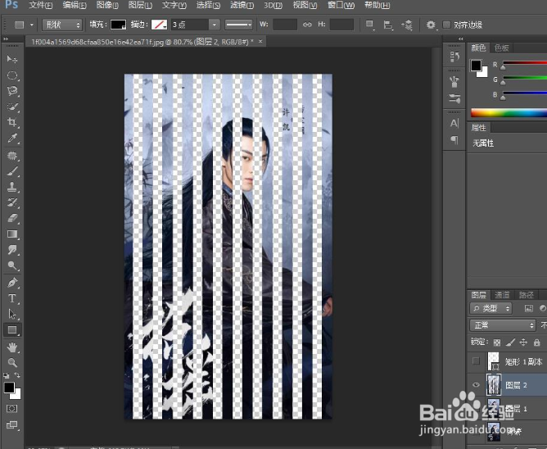Lock layer position
The height and width of the screenshot is (449, 547).
523,342
